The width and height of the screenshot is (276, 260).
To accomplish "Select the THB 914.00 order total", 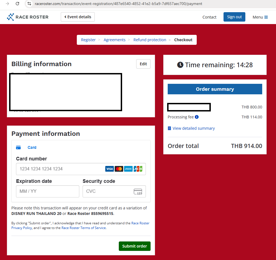I will (x=246, y=146).
